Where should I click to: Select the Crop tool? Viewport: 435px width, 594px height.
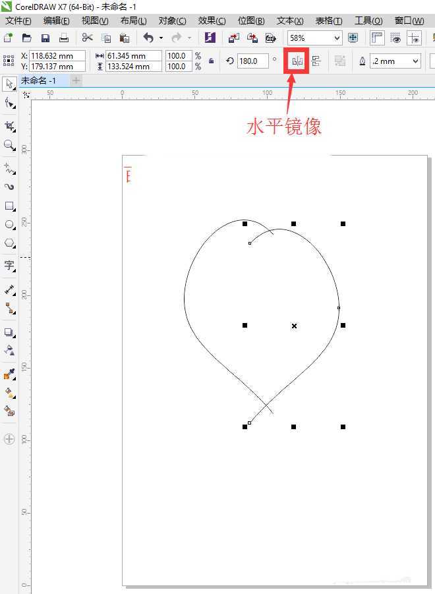(x=10, y=125)
